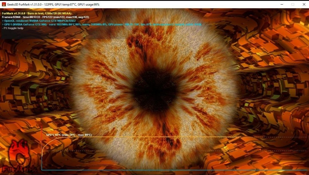Click the 'GPU 1: 87°C (min: 59°C - max: 89°C)' label
Viewport: 309px width, 175px height.
click(x=69, y=135)
